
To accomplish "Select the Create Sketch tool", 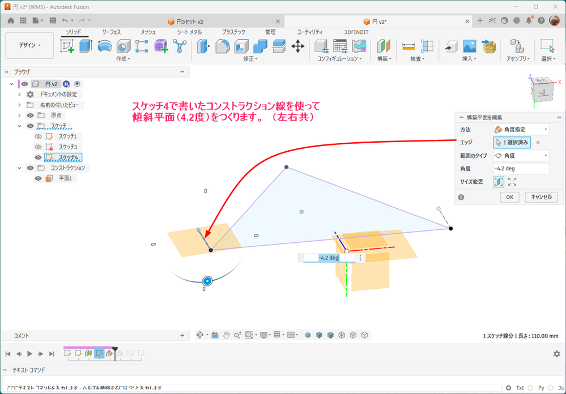I will [x=67, y=46].
